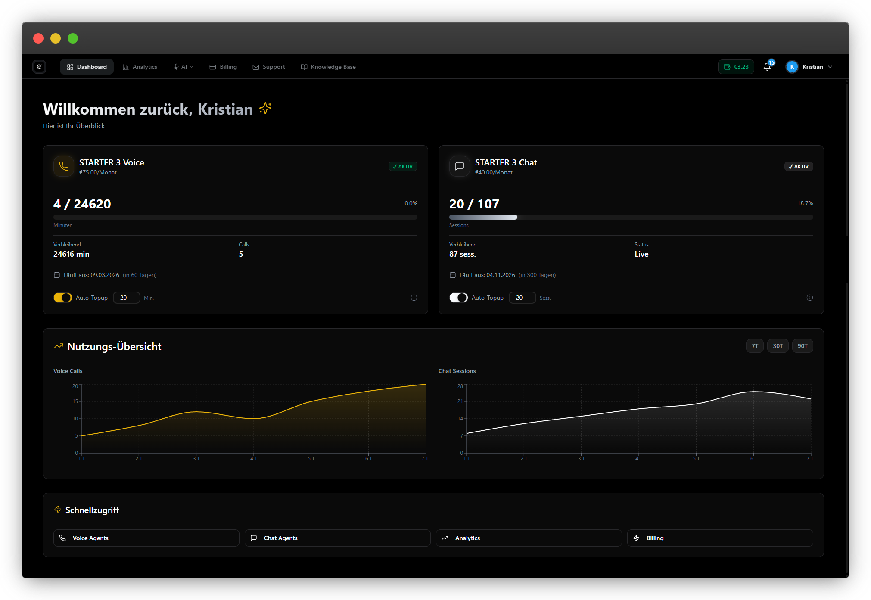This screenshot has width=871, height=600.
Task: Click Kristian's avatar circle
Action: [792, 67]
